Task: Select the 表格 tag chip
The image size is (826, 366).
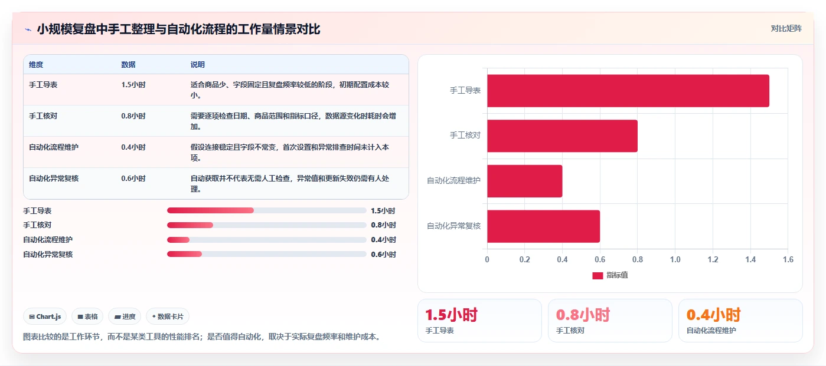Action: 87,316
